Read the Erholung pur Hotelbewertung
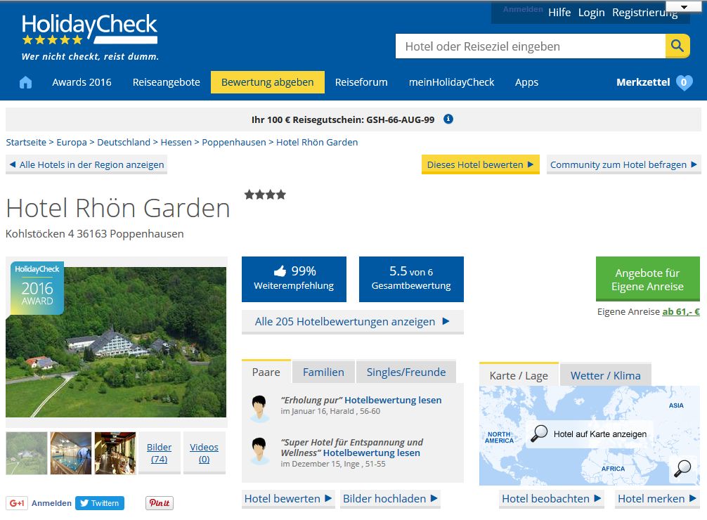The width and height of the screenshot is (707, 520). coord(393,400)
